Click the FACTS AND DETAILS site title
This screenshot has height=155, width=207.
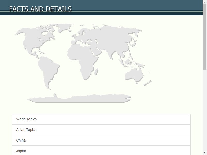pyautogui.click(x=40, y=9)
